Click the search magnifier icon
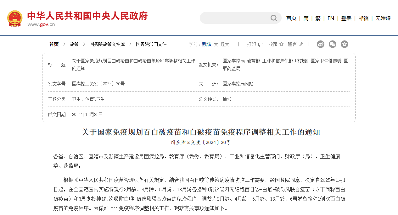 tap(274, 18)
